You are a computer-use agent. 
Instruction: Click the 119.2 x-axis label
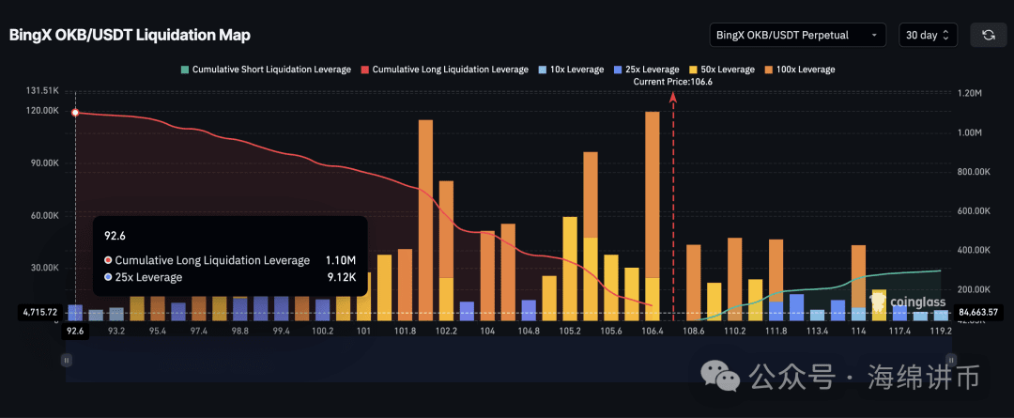click(940, 332)
